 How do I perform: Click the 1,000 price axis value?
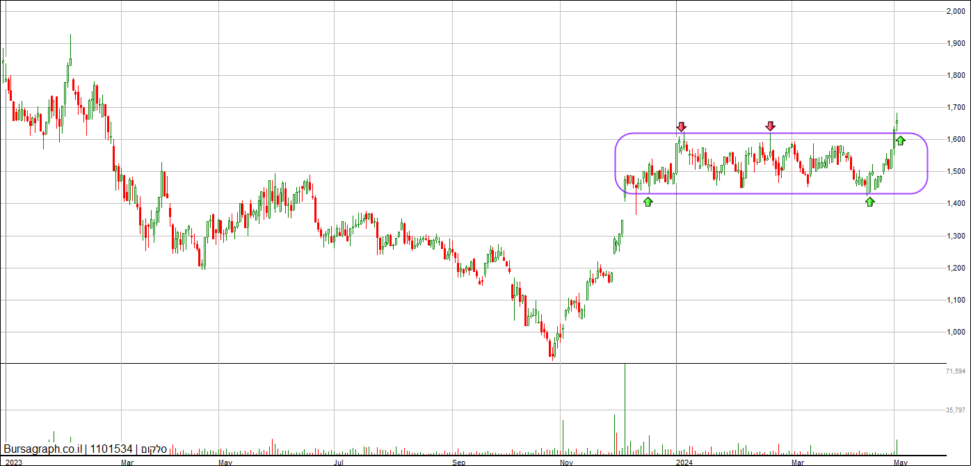point(955,332)
